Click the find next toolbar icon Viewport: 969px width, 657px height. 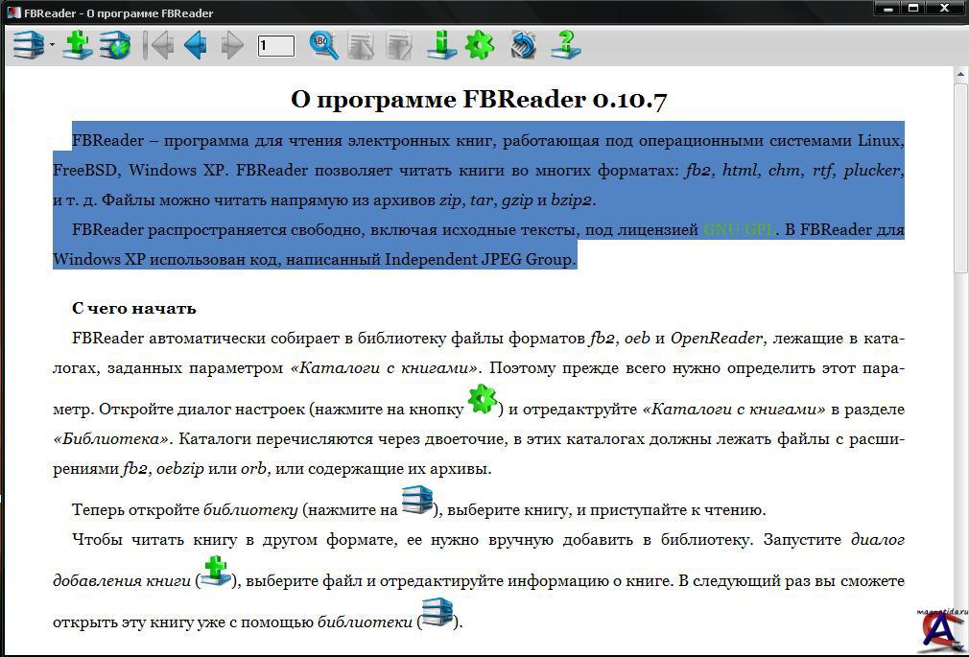click(x=398, y=45)
